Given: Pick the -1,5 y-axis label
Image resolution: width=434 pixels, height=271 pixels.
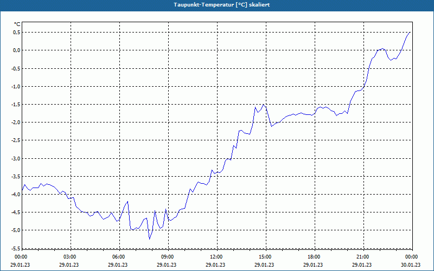Looking at the screenshot, I should click(x=16, y=105).
